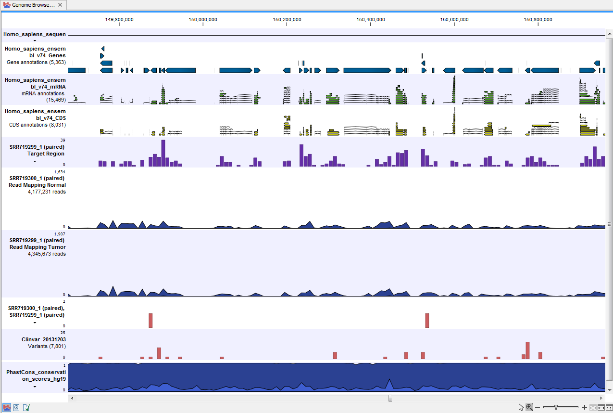Screen dimensions: 613x413
Task: Click the plus to zoom in
Action: coord(584,407)
